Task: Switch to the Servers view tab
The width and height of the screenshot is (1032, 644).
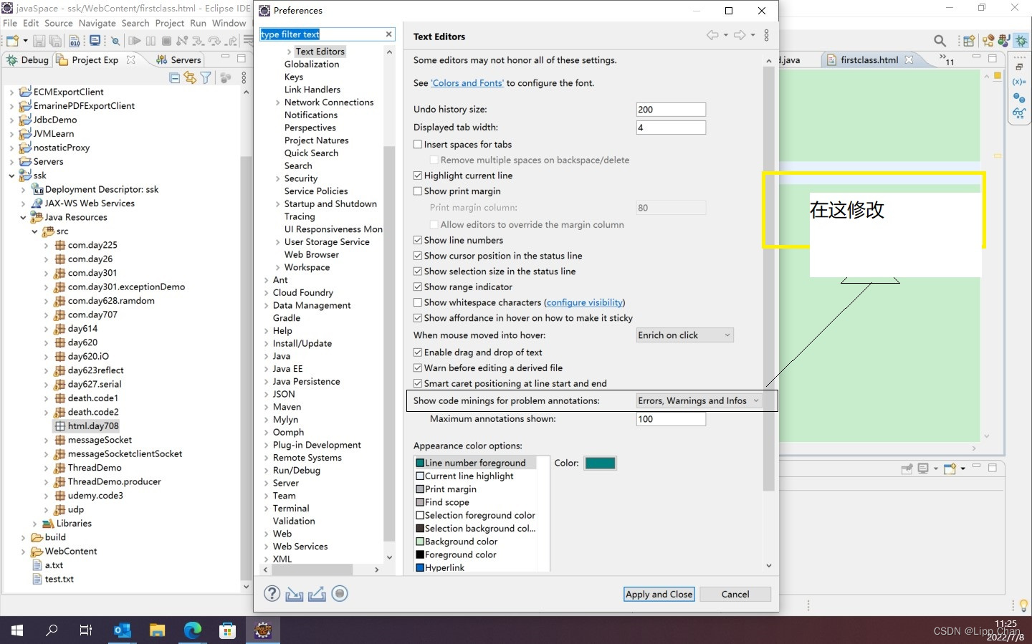Action: pos(179,60)
